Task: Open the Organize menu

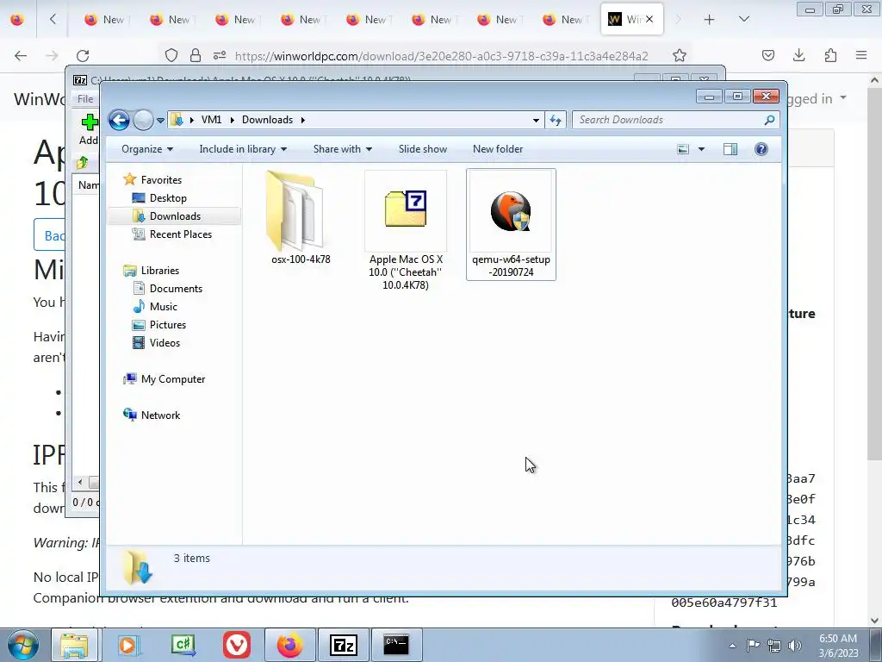Action: [x=147, y=149]
